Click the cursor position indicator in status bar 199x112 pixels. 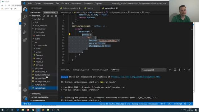115,104
